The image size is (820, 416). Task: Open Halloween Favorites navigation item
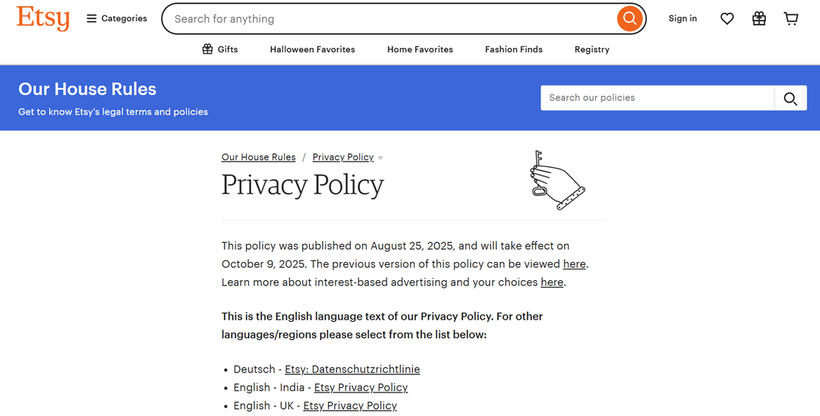[x=312, y=49]
